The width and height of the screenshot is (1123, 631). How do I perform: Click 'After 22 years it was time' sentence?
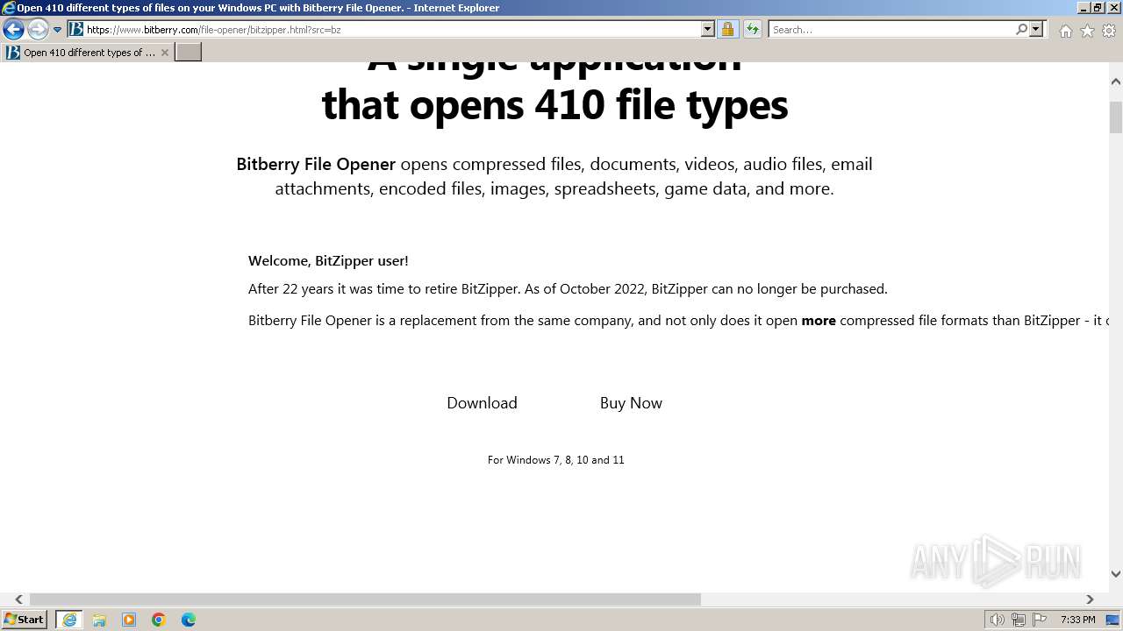568,288
